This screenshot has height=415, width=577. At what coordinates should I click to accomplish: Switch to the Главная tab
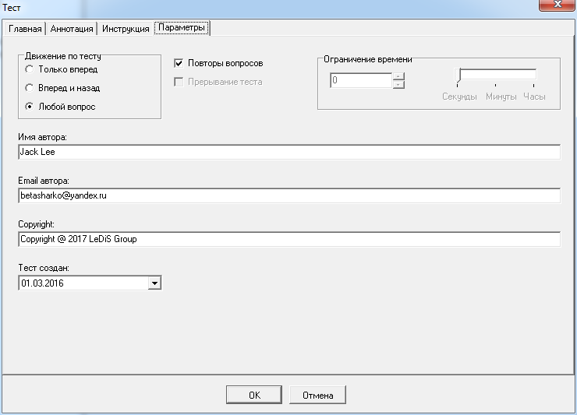coord(24,29)
